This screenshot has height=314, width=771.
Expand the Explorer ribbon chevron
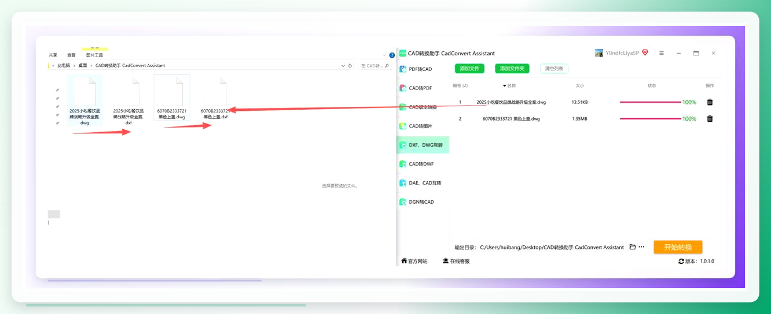(x=384, y=55)
